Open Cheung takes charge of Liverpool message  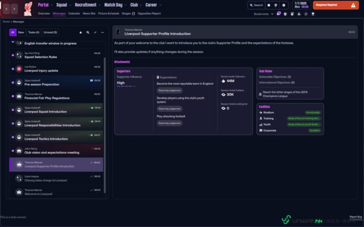(56, 178)
